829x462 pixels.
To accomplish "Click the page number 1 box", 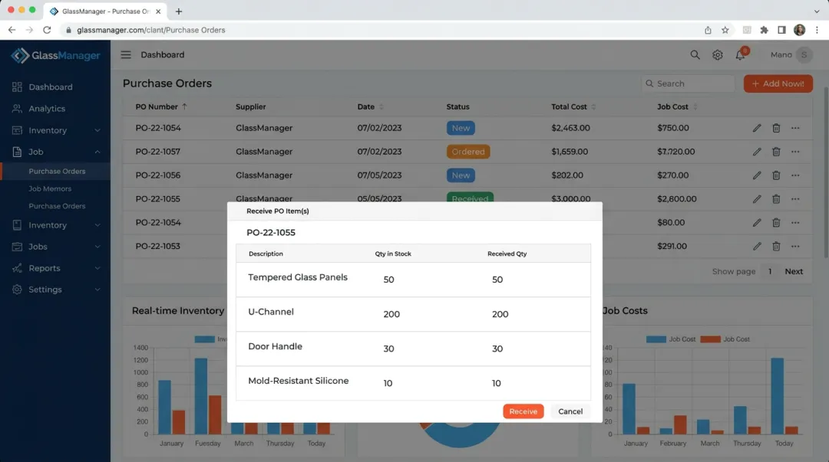I will tap(770, 271).
